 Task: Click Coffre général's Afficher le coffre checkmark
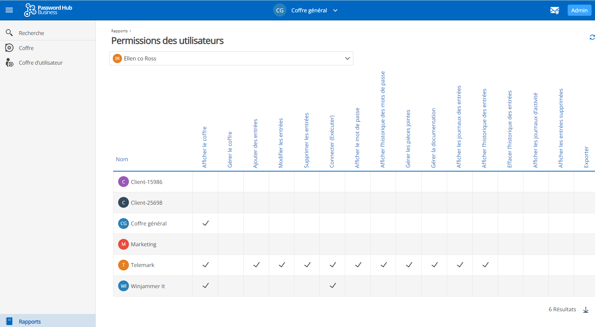(x=206, y=223)
